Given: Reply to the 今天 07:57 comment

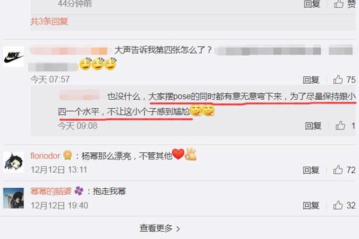Looking at the screenshot, I should [311, 80].
